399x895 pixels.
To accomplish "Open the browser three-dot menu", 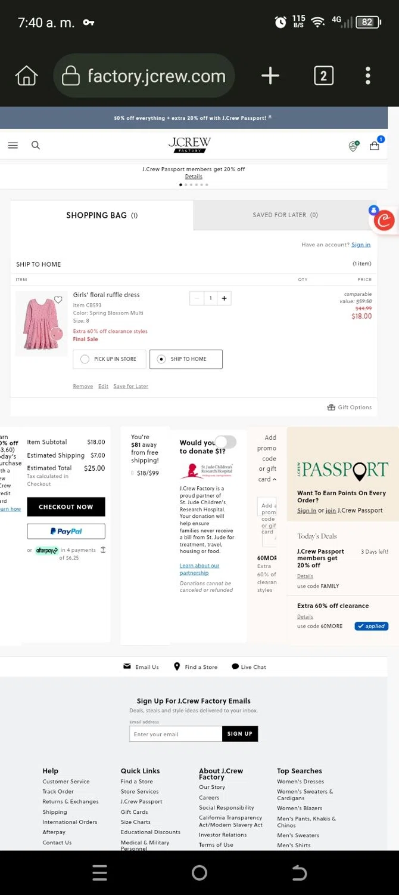I will click(x=367, y=76).
